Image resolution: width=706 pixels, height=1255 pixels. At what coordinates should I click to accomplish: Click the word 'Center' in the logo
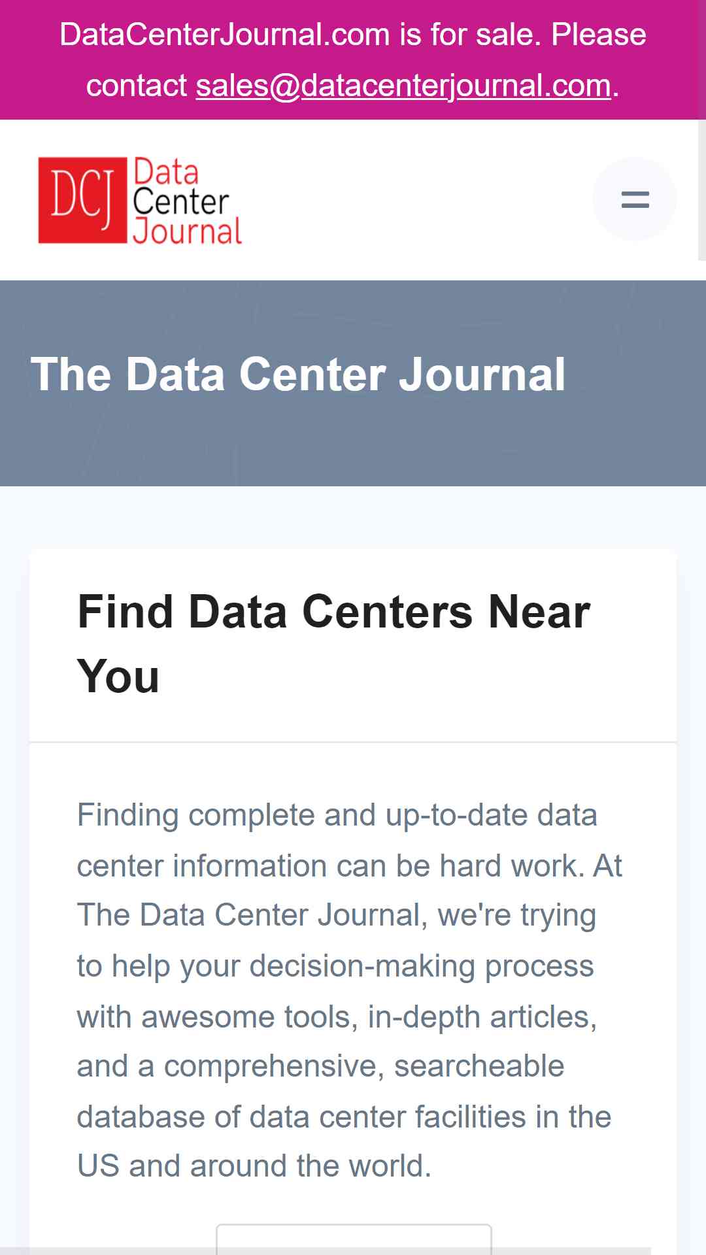(180, 202)
